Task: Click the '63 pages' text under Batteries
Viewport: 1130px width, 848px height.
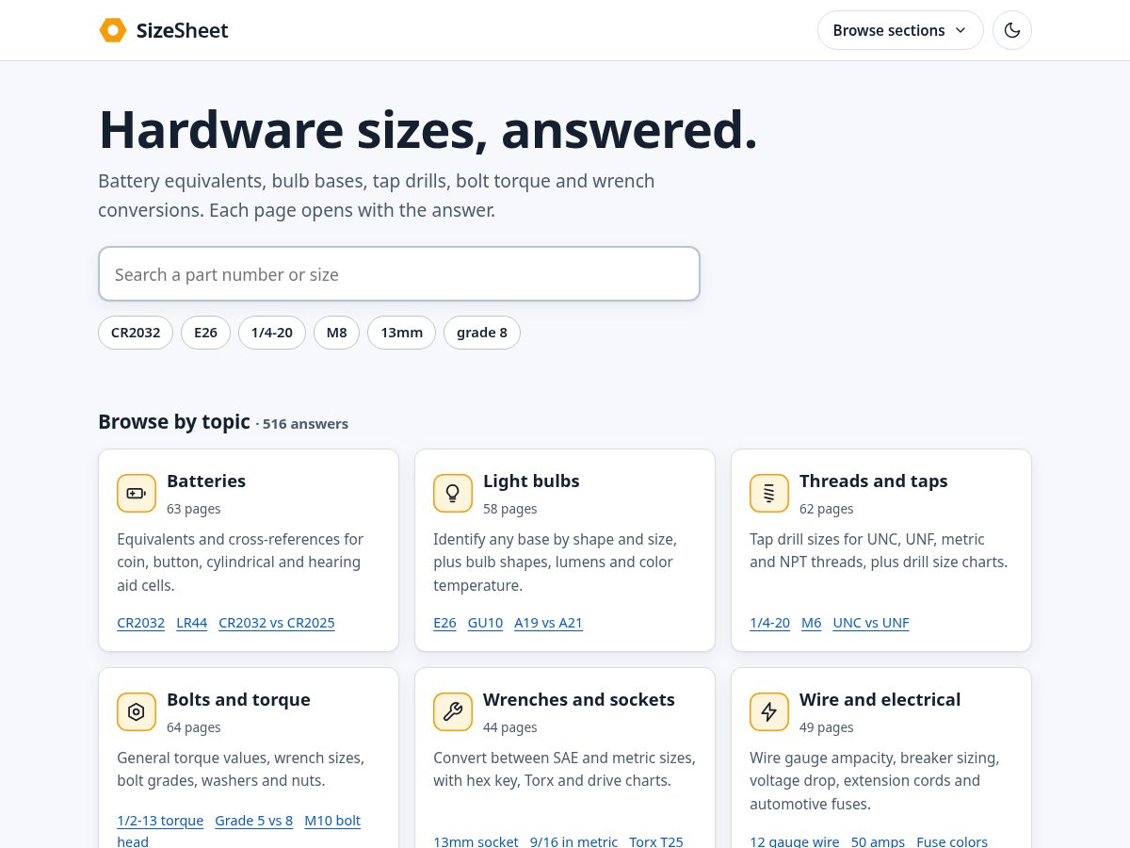Action: [194, 509]
